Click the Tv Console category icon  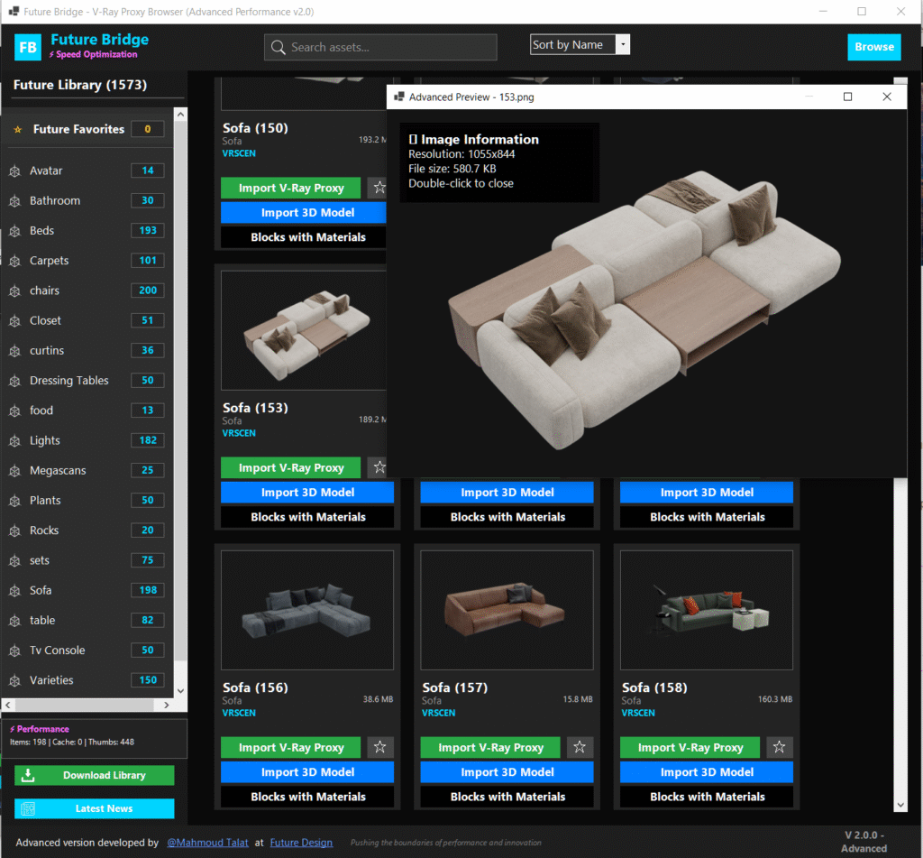pos(14,650)
